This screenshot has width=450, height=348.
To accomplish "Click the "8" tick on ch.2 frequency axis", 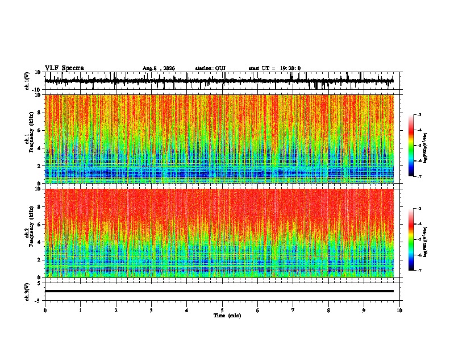I will (x=39, y=207).
